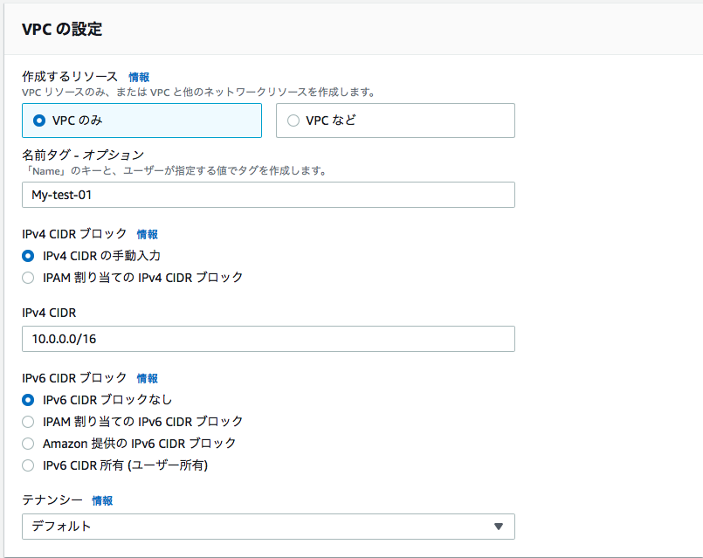Select IPv6 CIDR 所有 (ユーザー所有) option
703x558 pixels.
coord(26,465)
